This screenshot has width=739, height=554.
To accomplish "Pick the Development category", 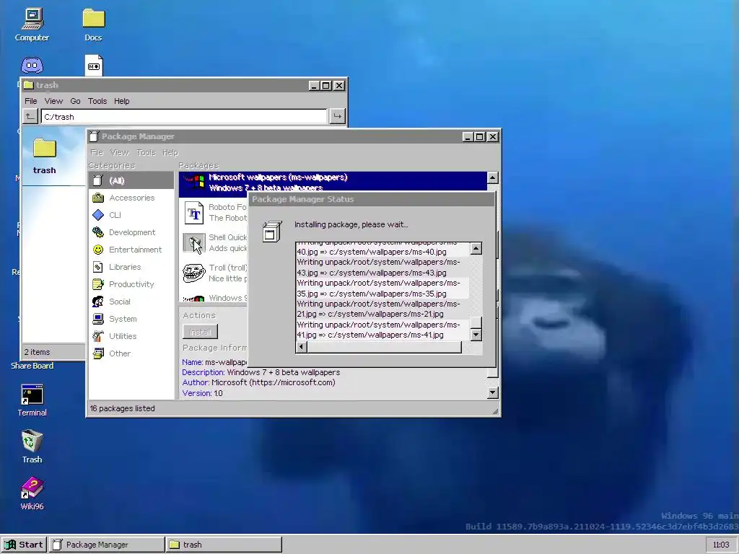I will 131,232.
